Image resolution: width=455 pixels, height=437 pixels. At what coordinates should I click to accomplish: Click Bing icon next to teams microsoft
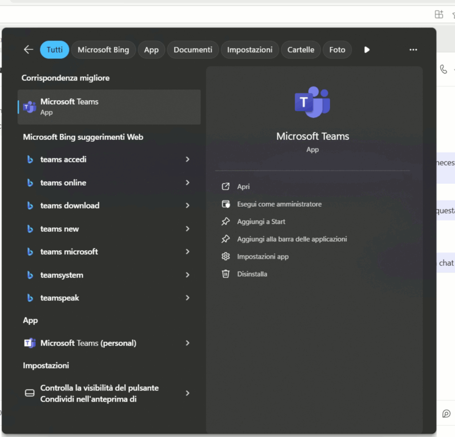pyautogui.click(x=30, y=252)
